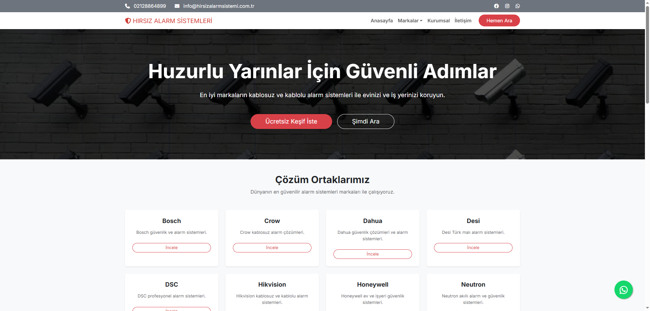Viewport: 650px width, 311px height.
Task: Click Ücretsiz Keşif İste button
Action: click(291, 121)
